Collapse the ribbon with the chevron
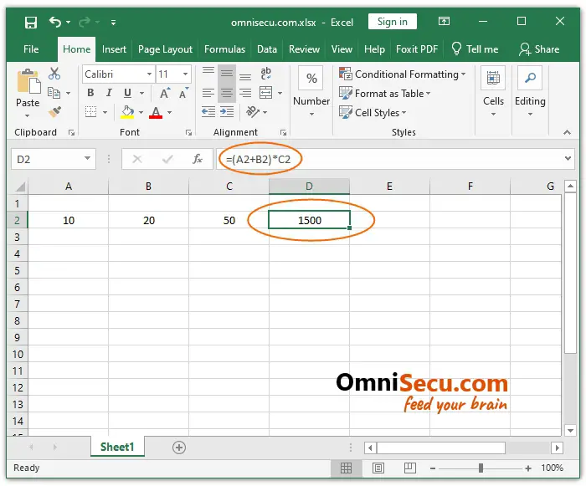586x486 pixels. [x=567, y=132]
